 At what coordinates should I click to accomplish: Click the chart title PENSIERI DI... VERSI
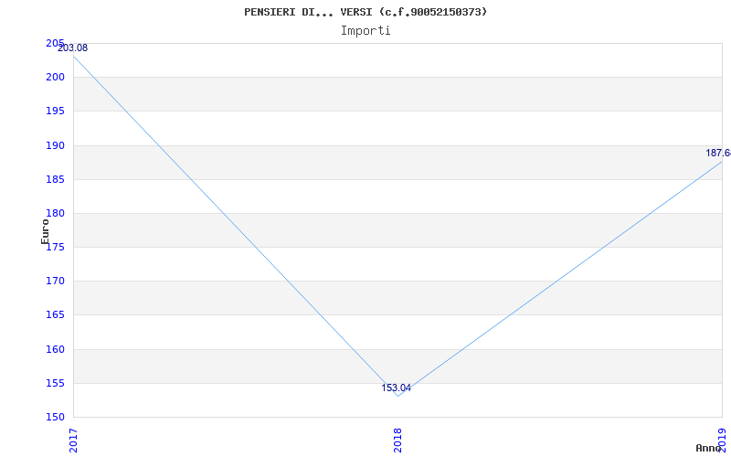coord(365,12)
